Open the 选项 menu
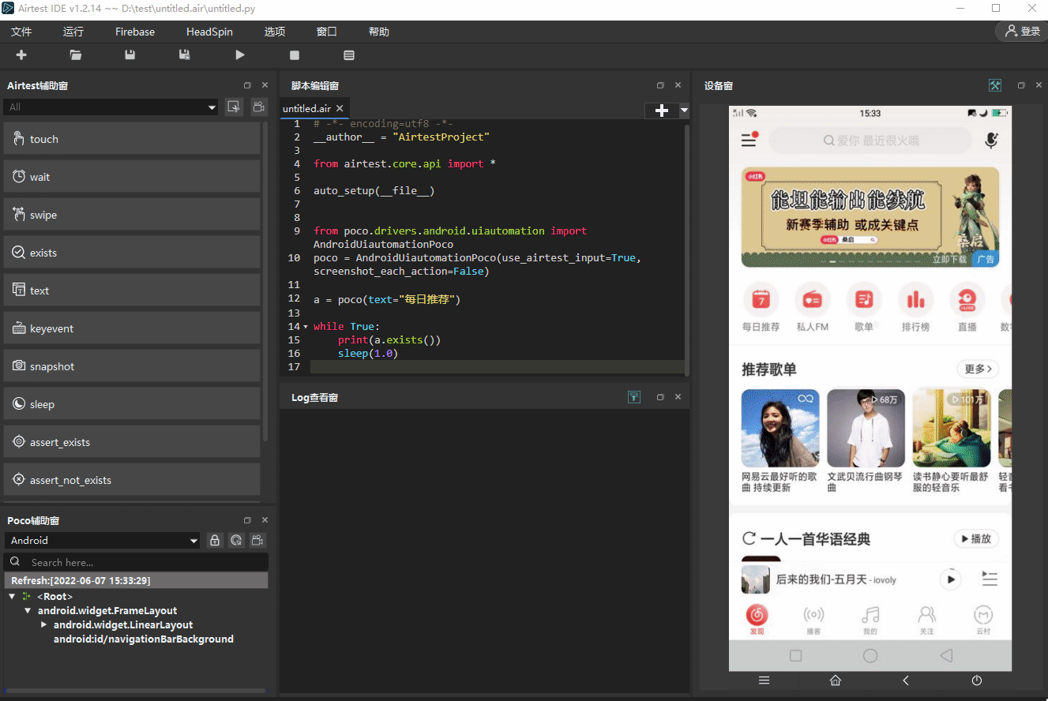Screen dimensions: 1048x701 [x=275, y=32]
